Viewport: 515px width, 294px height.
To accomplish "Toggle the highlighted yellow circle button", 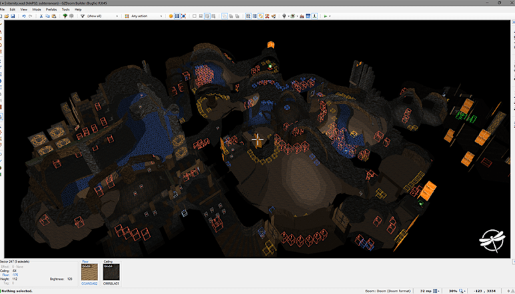I will pyautogui.click(x=261, y=16).
